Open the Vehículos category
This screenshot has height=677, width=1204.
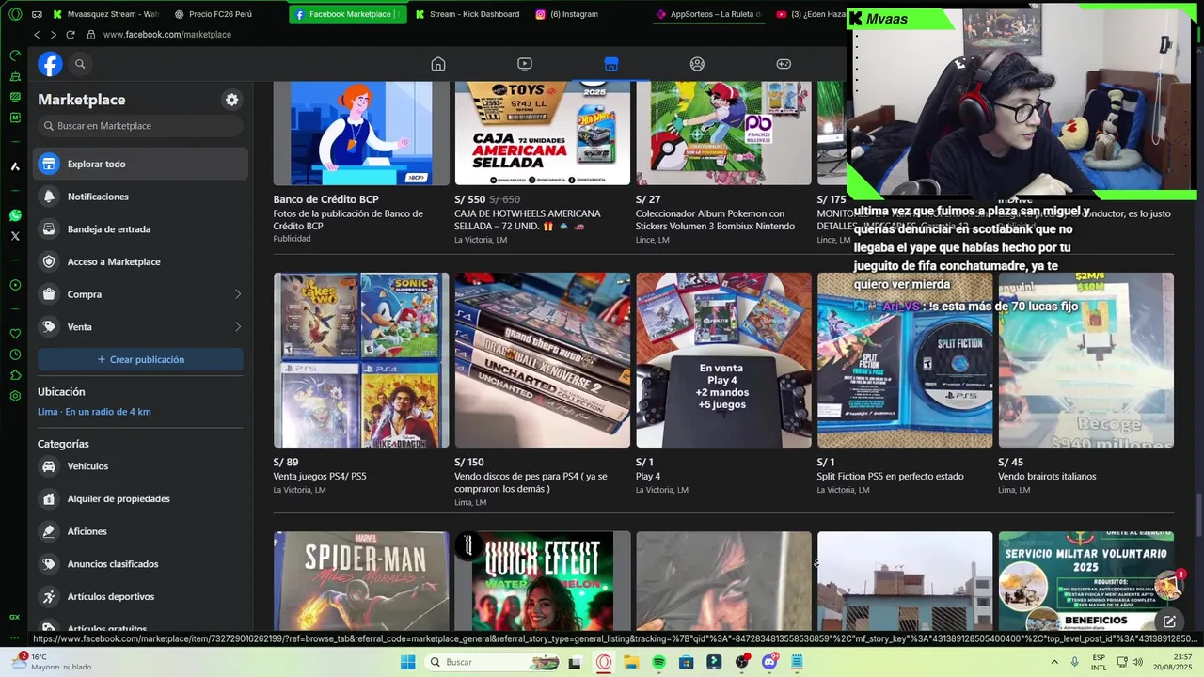141,466
